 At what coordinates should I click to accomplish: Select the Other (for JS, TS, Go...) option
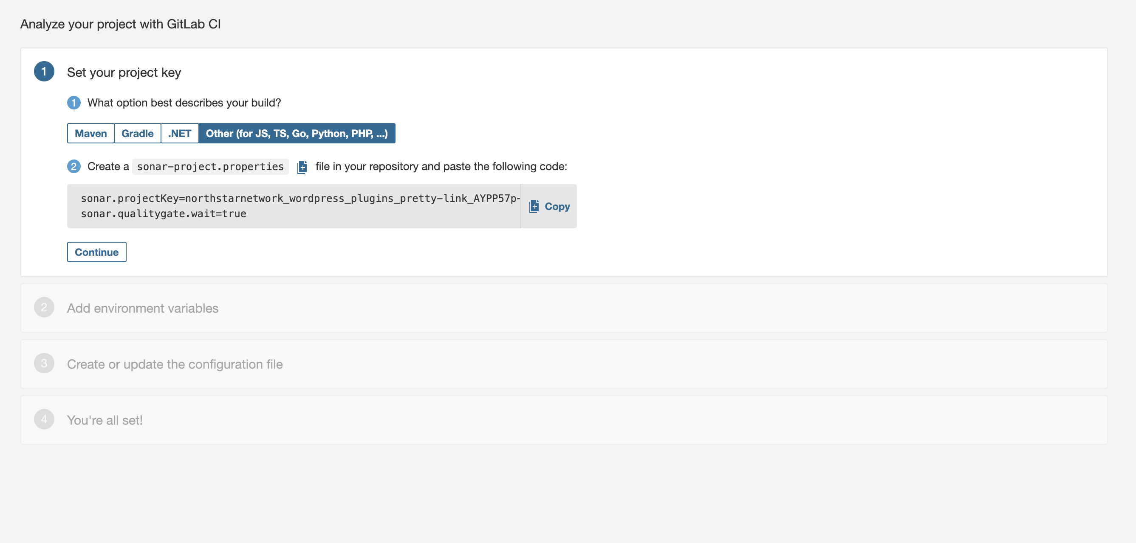click(297, 134)
